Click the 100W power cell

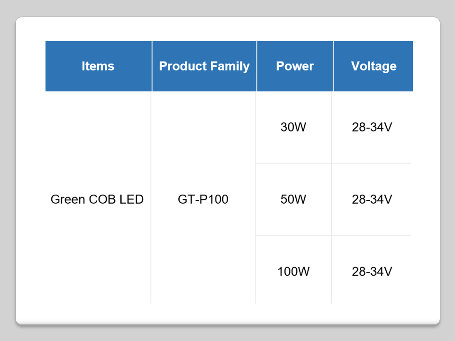[x=293, y=272]
